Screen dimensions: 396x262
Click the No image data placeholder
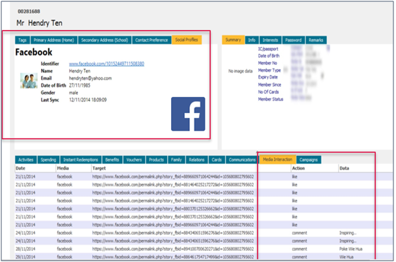241,71
